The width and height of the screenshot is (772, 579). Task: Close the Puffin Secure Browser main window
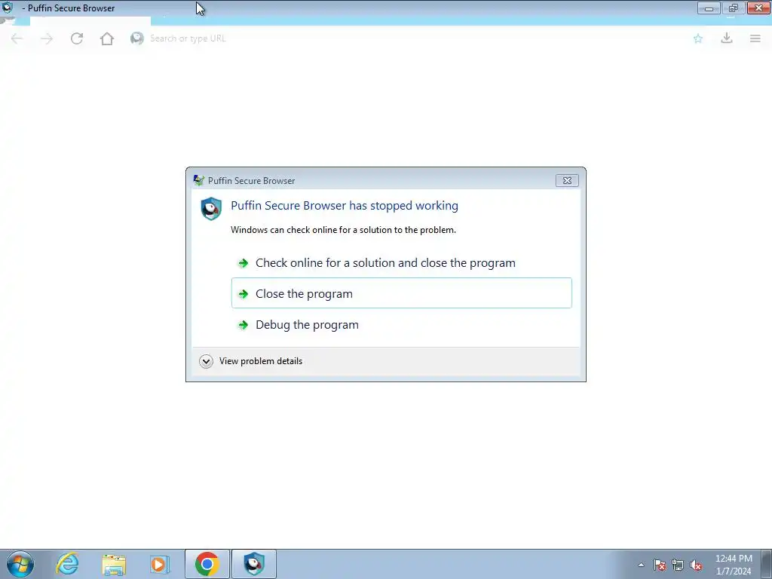[x=758, y=8]
